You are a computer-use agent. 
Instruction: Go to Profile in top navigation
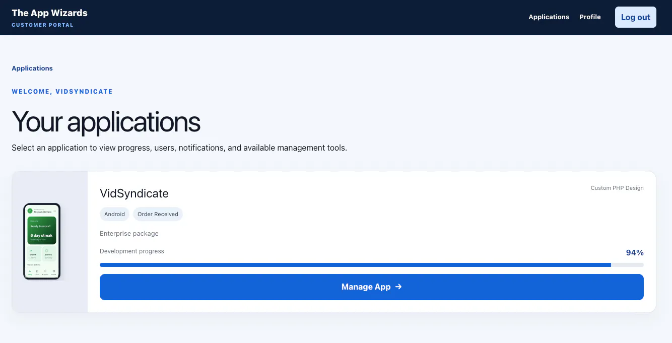coord(590,17)
